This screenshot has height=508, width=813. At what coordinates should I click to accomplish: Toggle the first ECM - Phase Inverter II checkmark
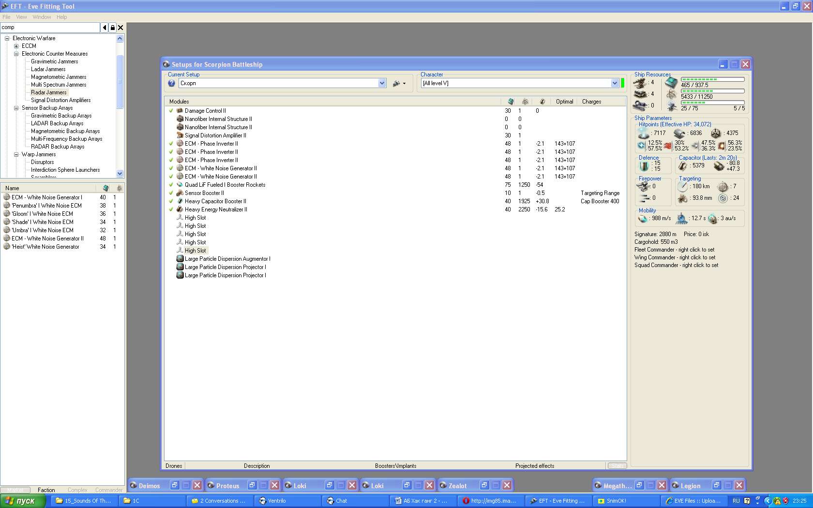tap(171, 144)
